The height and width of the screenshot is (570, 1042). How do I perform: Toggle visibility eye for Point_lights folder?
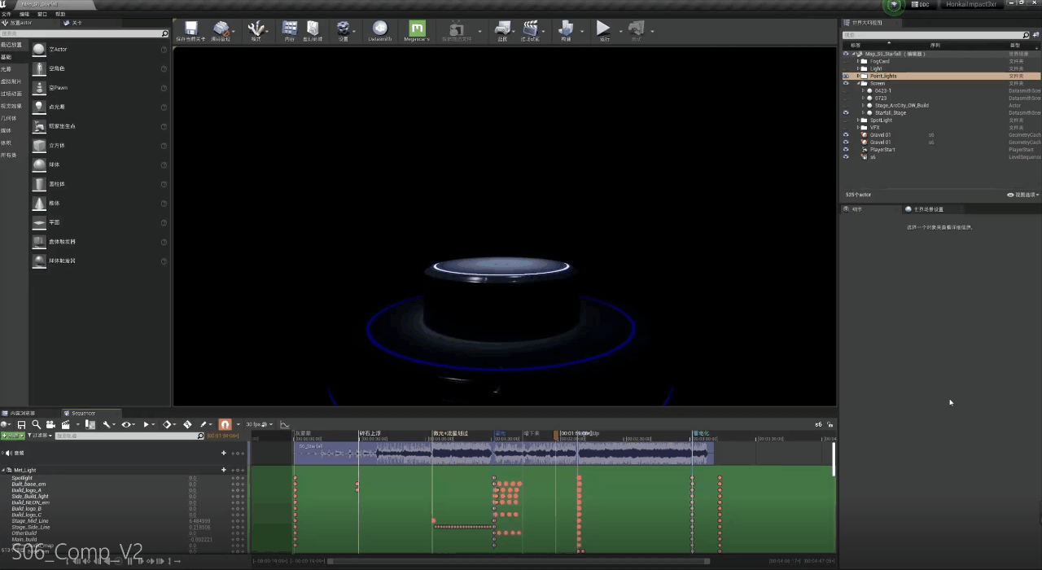pos(846,76)
